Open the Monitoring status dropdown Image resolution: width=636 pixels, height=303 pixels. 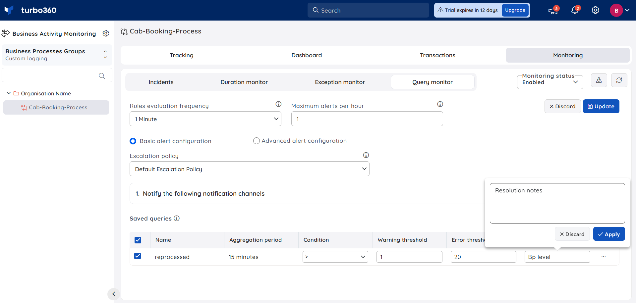(x=550, y=82)
